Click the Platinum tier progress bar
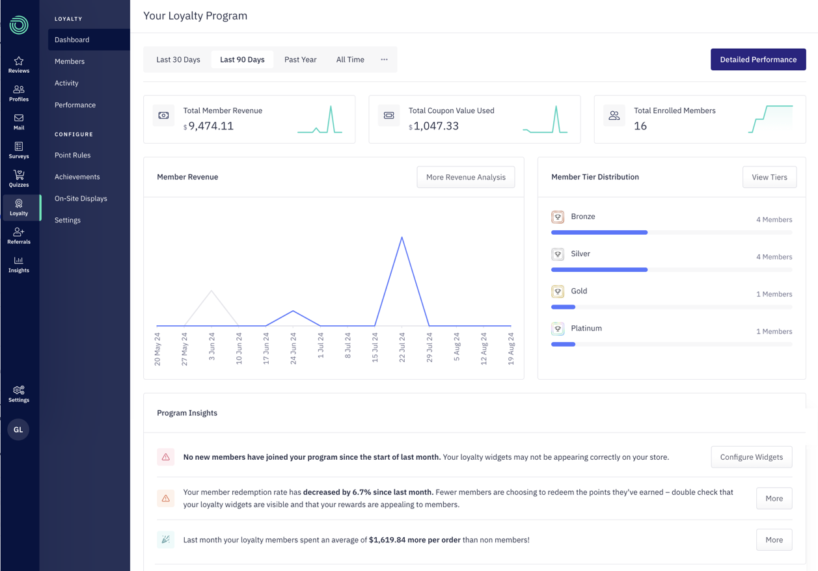Screen dimensions: 818x571 (x=672, y=344)
